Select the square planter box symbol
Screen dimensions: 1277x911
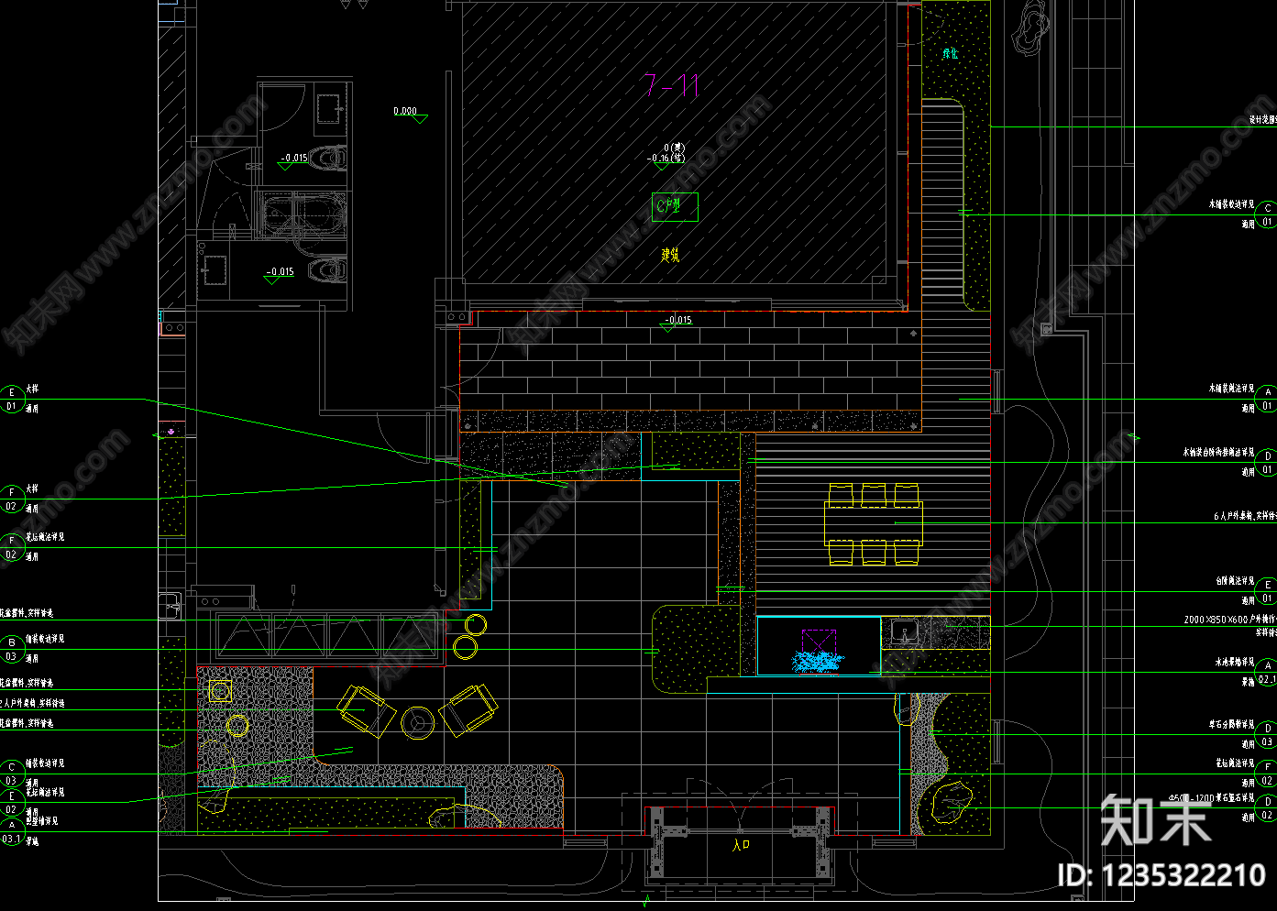pyautogui.click(x=220, y=691)
